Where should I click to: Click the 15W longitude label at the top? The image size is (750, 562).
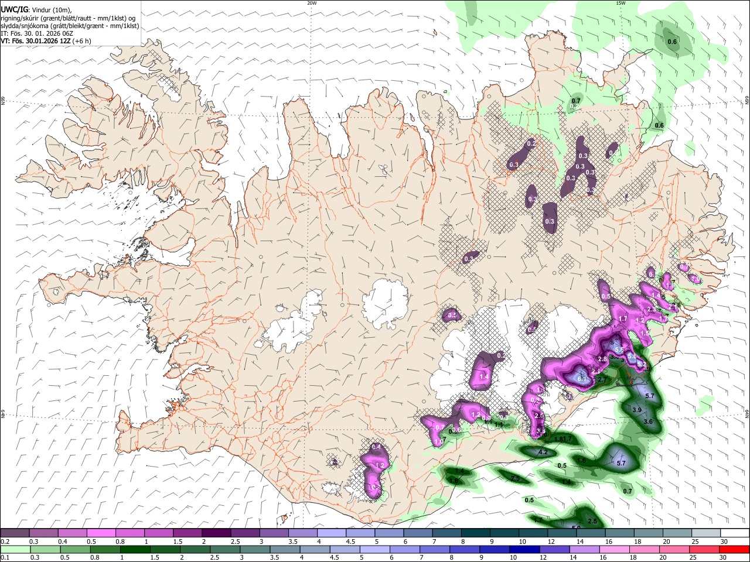621,3
